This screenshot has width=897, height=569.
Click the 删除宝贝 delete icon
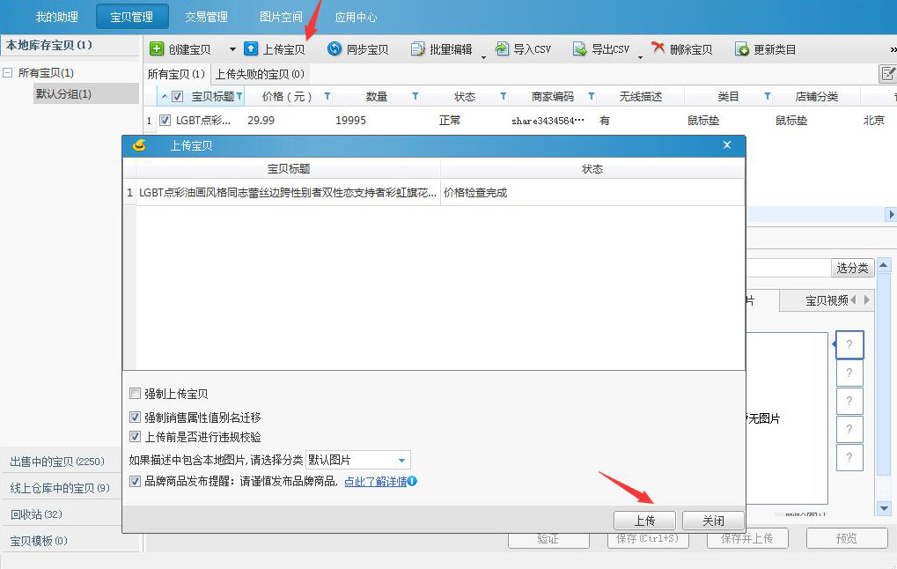(658, 49)
